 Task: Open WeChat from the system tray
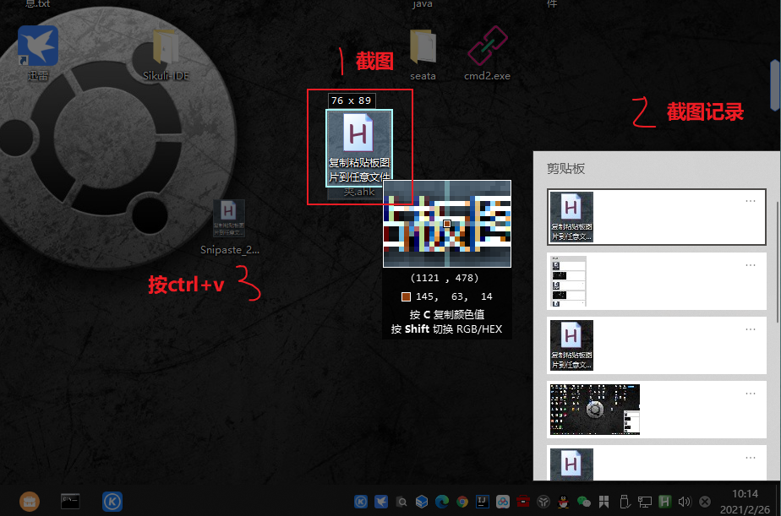(x=583, y=501)
